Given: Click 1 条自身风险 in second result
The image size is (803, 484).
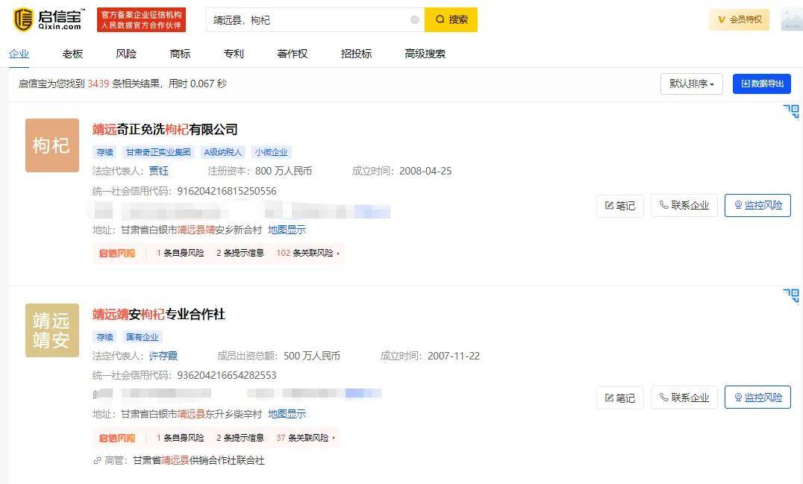Looking at the screenshot, I should pos(181,438).
